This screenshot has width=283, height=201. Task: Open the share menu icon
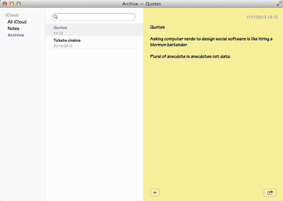coord(270,193)
